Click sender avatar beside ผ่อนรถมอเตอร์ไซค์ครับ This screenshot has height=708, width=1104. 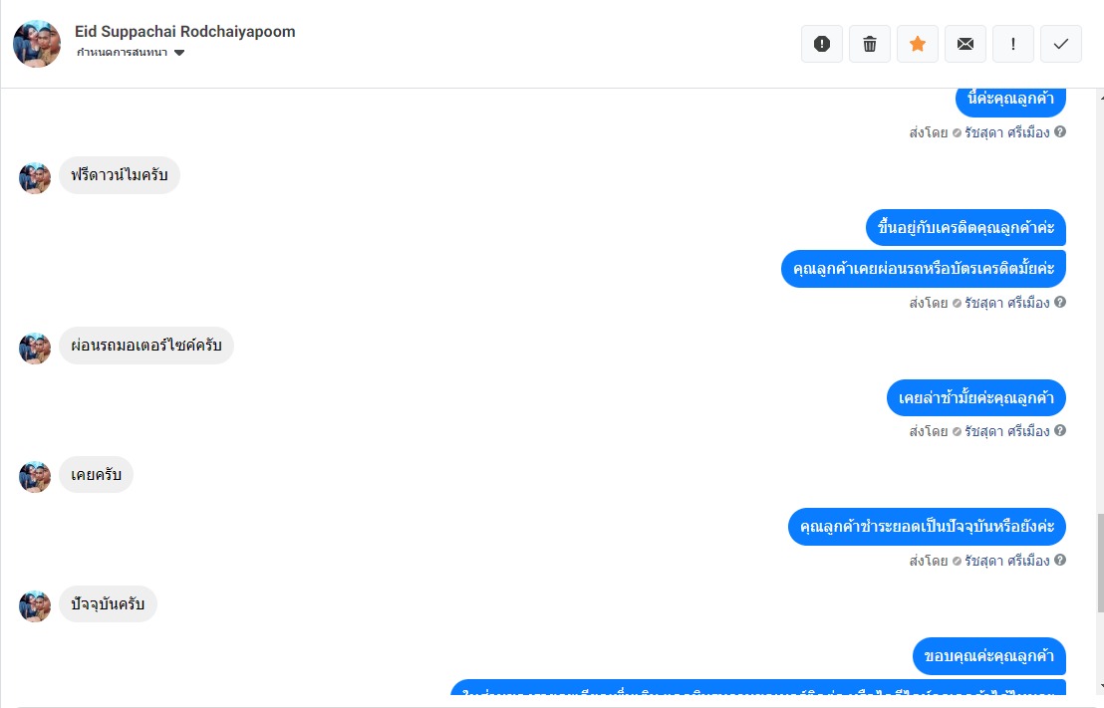pos(35,348)
